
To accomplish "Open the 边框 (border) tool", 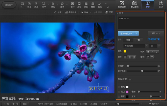I will [x=79, y=5].
